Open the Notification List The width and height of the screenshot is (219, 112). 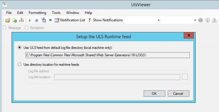pyautogui.click(x=70, y=20)
